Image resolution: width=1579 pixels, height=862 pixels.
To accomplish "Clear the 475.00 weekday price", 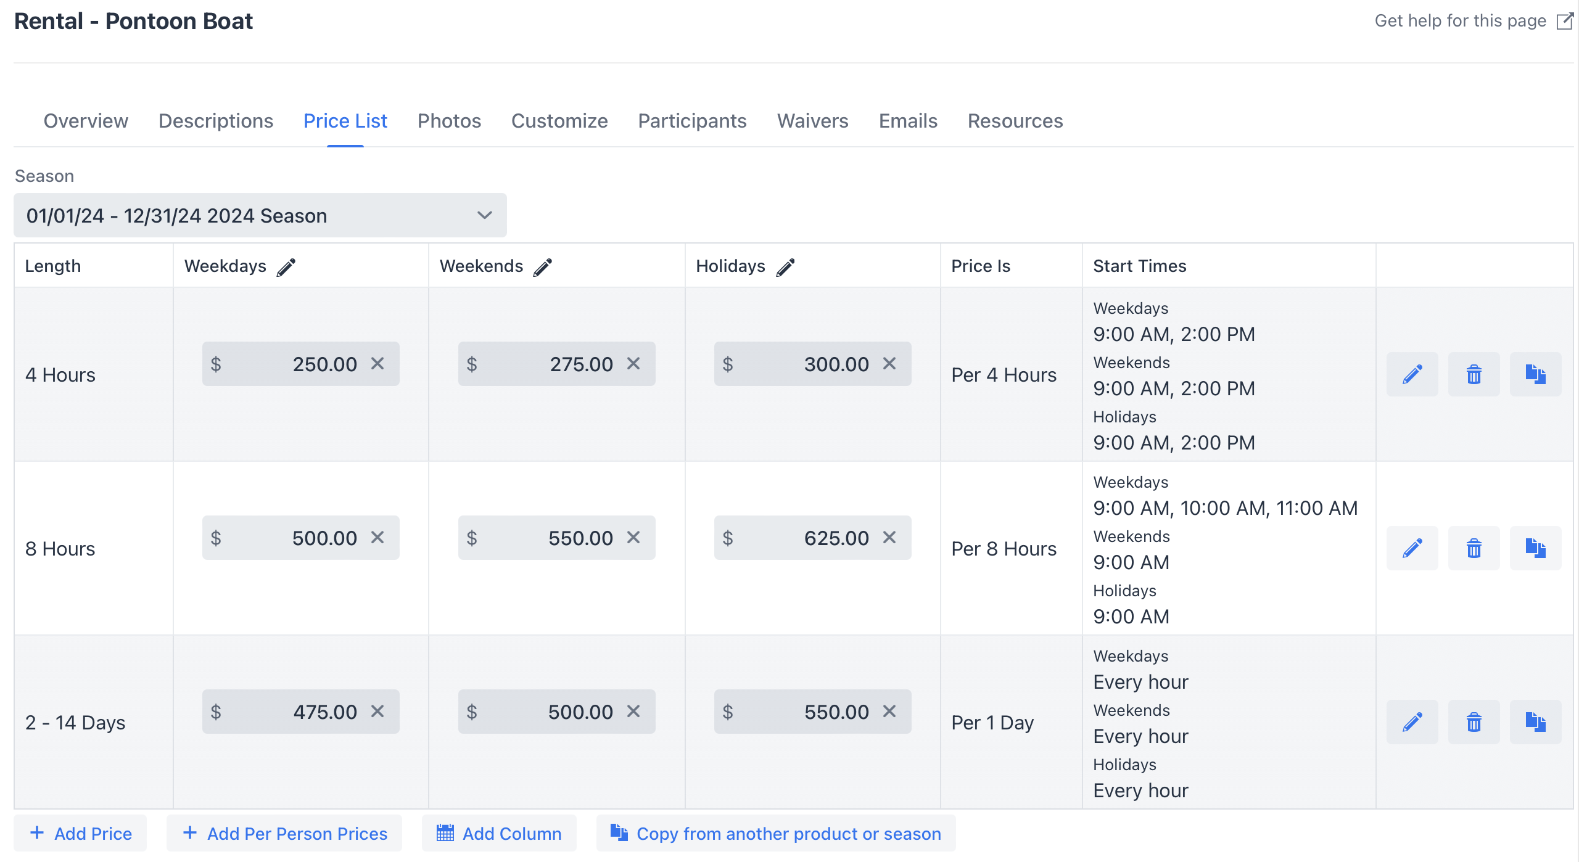I will 377,712.
